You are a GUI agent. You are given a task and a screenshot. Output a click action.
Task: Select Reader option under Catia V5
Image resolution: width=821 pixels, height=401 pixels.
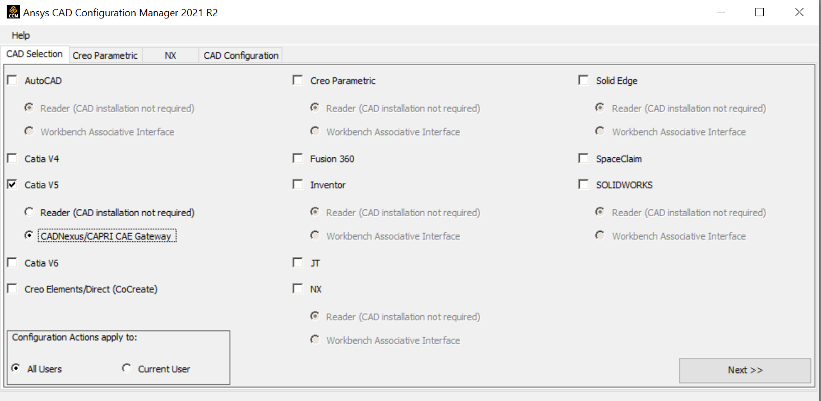[x=29, y=212]
